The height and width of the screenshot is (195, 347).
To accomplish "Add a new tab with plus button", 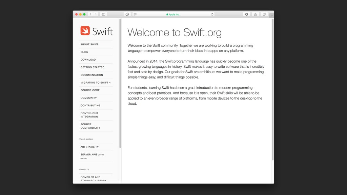I will (x=272, y=16).
